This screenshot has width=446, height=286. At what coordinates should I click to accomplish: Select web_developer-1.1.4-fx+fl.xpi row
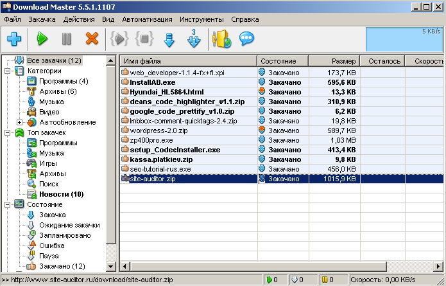click(282, 73)
